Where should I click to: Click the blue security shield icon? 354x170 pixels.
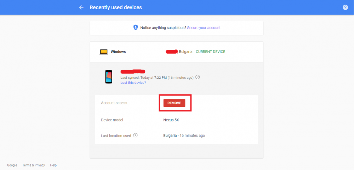point(136,28)
